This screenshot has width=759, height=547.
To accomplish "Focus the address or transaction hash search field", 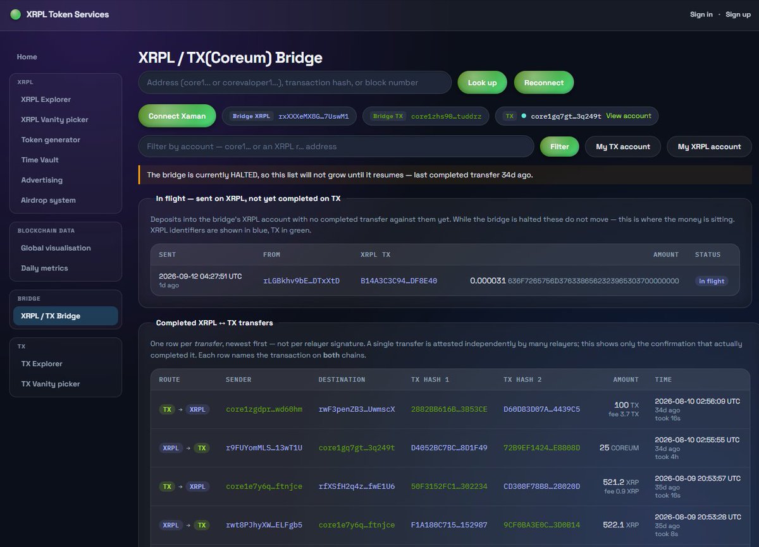I will tap(295, 83).
